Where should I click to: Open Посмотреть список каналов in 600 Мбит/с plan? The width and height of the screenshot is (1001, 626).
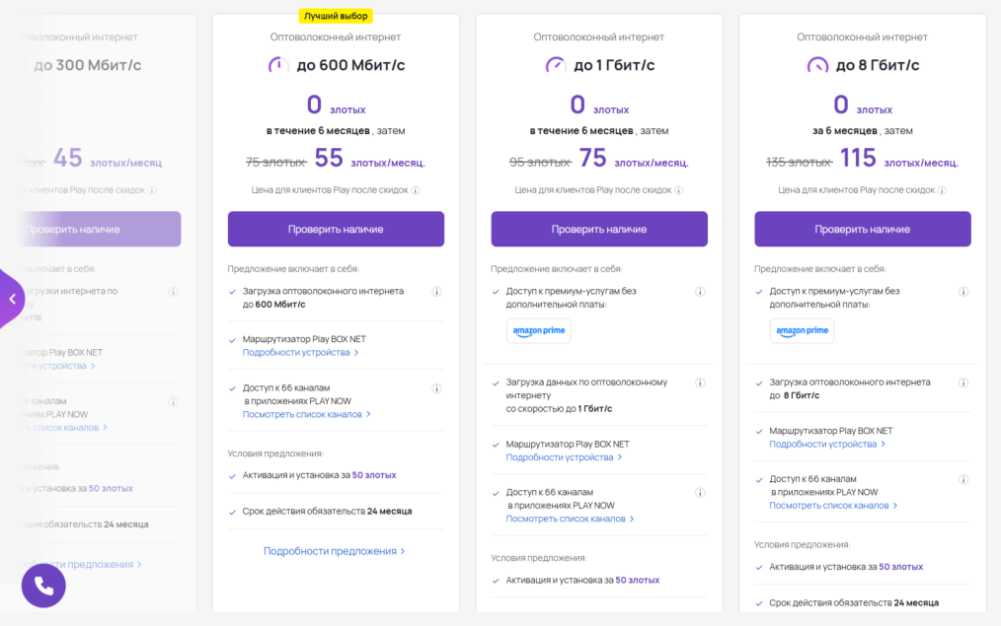pos(306,414)
